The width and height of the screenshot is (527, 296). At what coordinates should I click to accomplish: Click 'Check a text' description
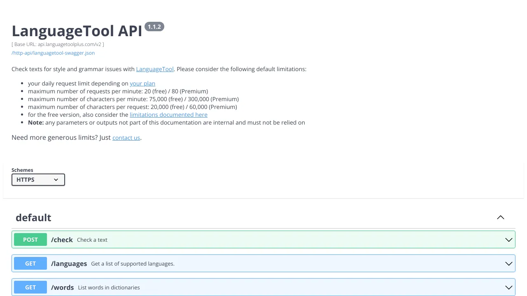(92, 240)
